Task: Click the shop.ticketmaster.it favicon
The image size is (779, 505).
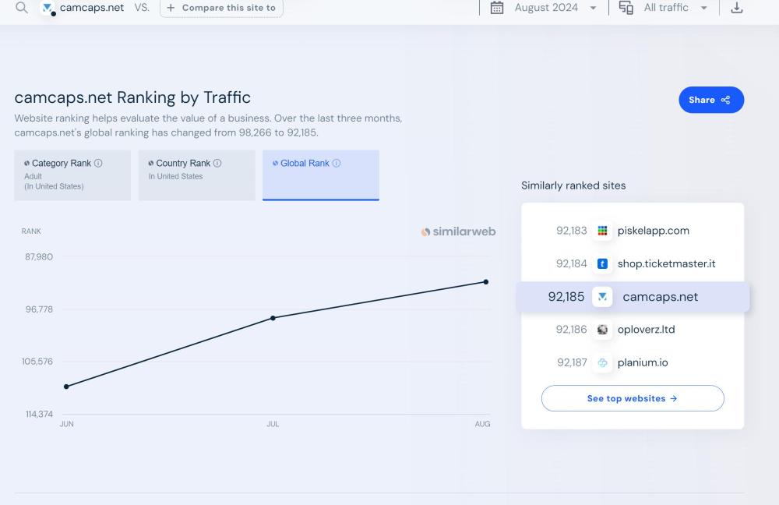Action: click(x=602, y=263)
